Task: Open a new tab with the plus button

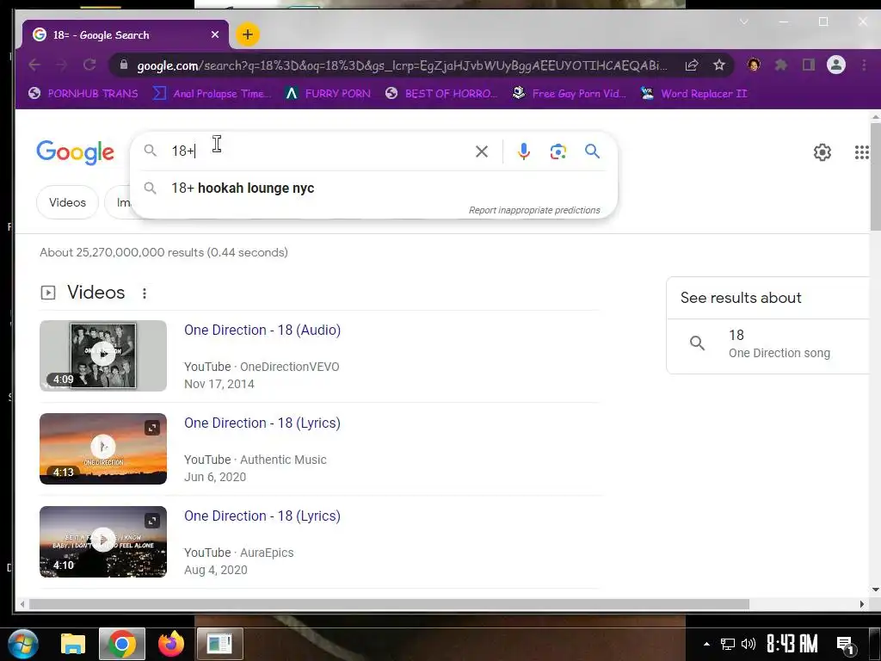Action: pyautogui.click(x=247, y=34)
